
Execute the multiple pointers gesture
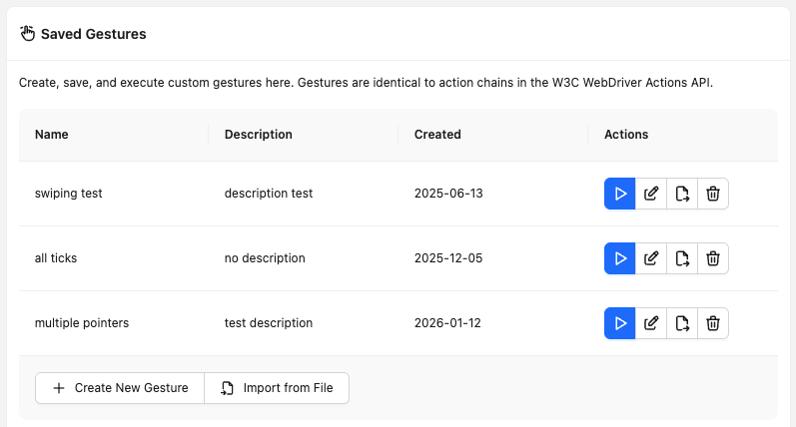click(620, 323)
